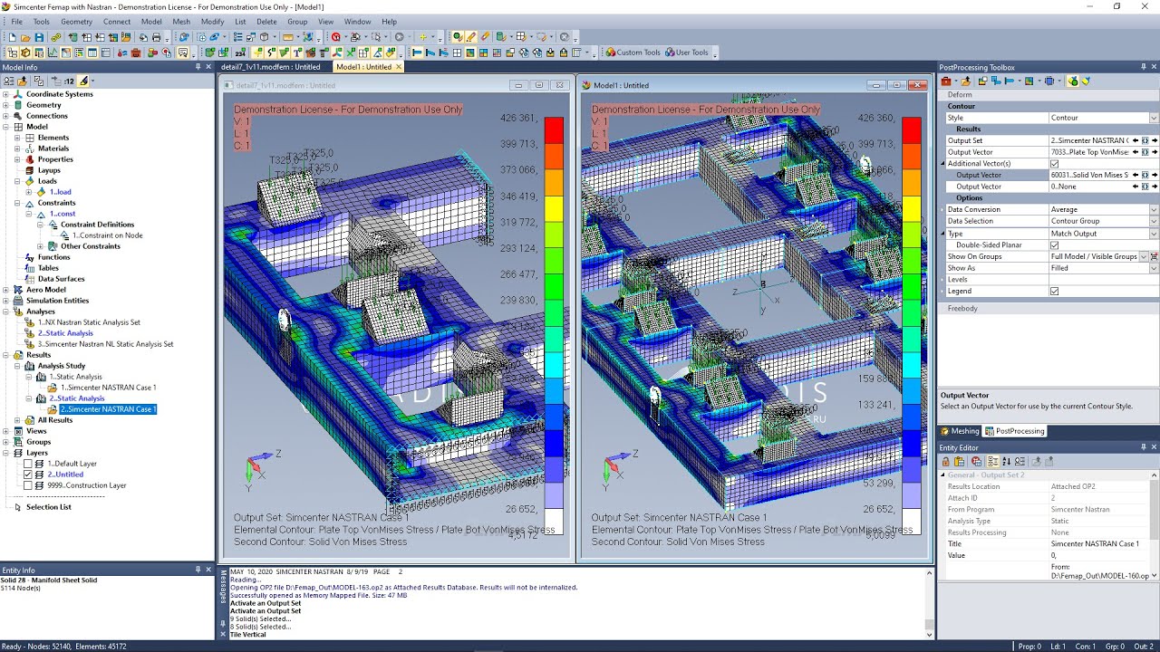The height and width of the screenshot is (652, 1160).
Task: Click the ':12' icon in Model Info toolbar
Action: pyautogui.click(x=69, y=81)
